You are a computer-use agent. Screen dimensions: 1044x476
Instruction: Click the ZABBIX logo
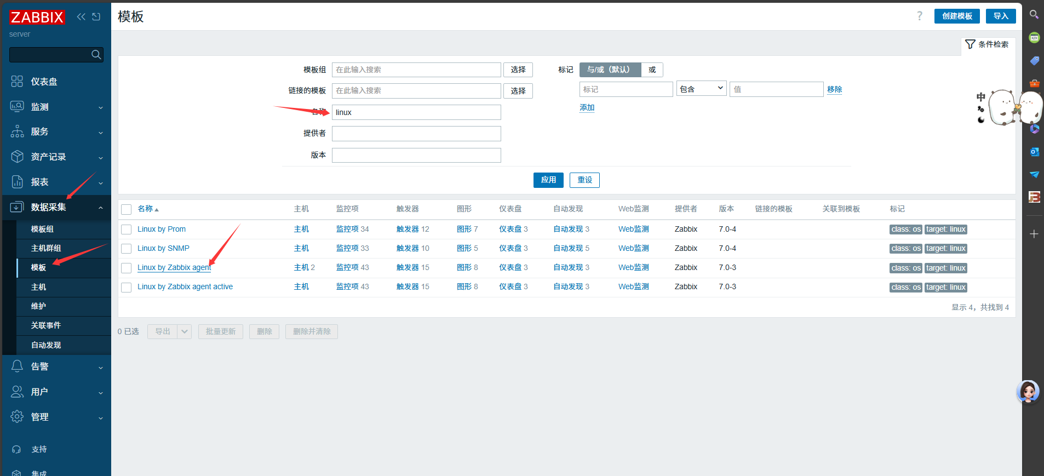37,17
